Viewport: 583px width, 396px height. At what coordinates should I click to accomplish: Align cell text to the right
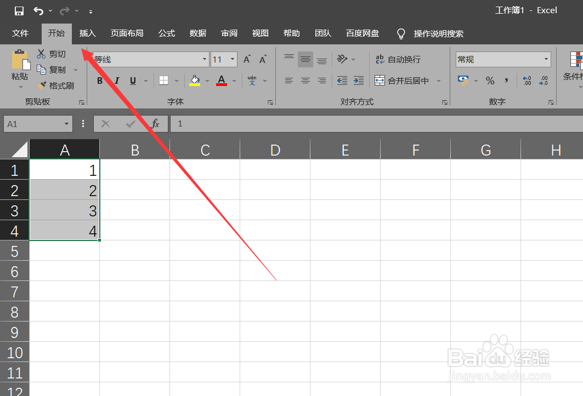coord(322,81)
